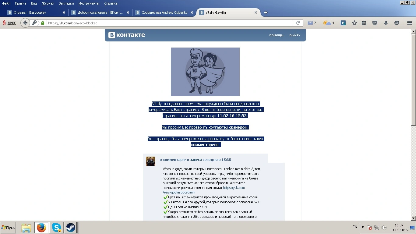Click the ВКонтакте logo header
416x234 pixels.
pyautogui.click(x=127, y=35)
